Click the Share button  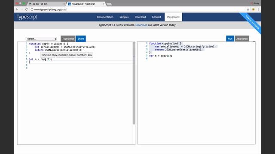(x=81, y=38)
